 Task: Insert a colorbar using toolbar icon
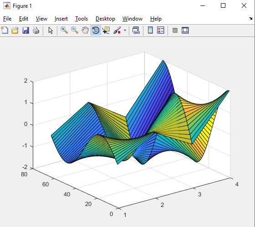pos(150,30)
